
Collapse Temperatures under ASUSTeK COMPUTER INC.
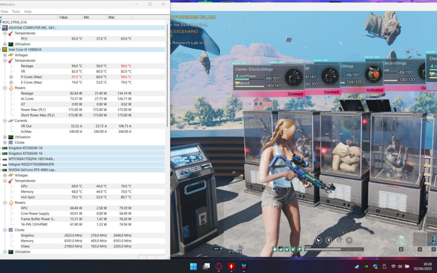(5, 33)
